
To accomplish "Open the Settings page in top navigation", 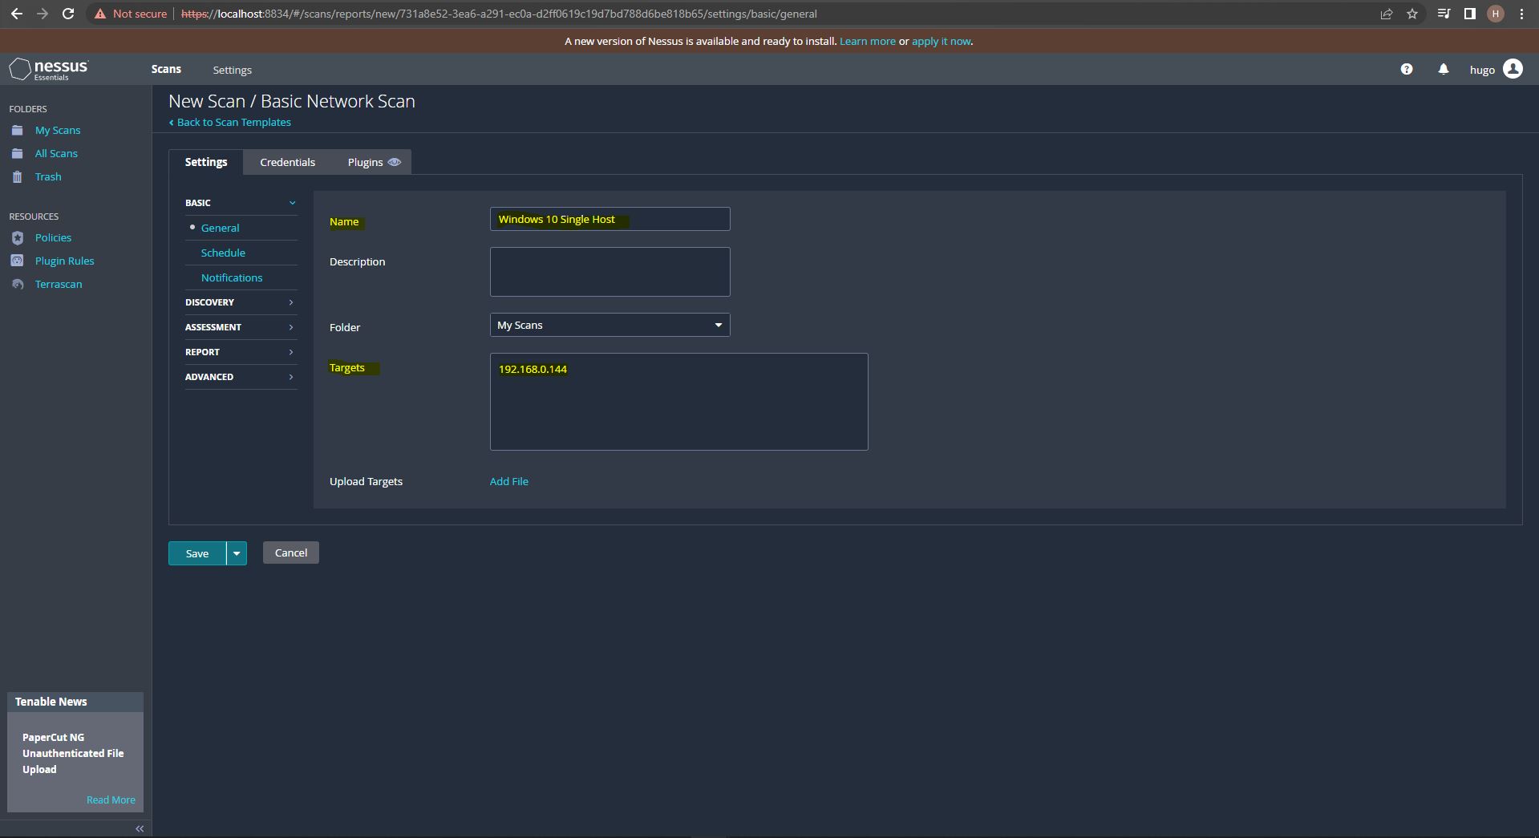I will [x=232, y=70].
